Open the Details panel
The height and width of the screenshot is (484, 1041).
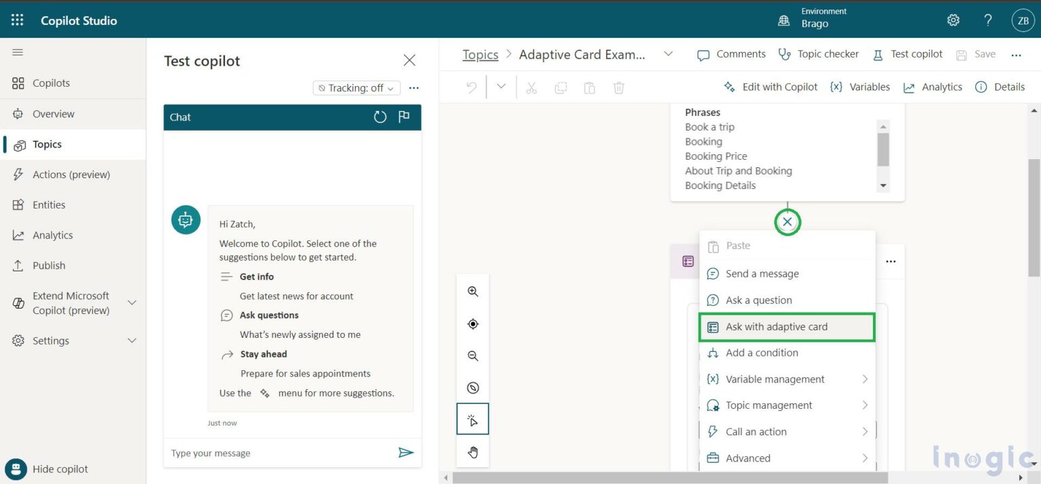(x=1000, y=87)
